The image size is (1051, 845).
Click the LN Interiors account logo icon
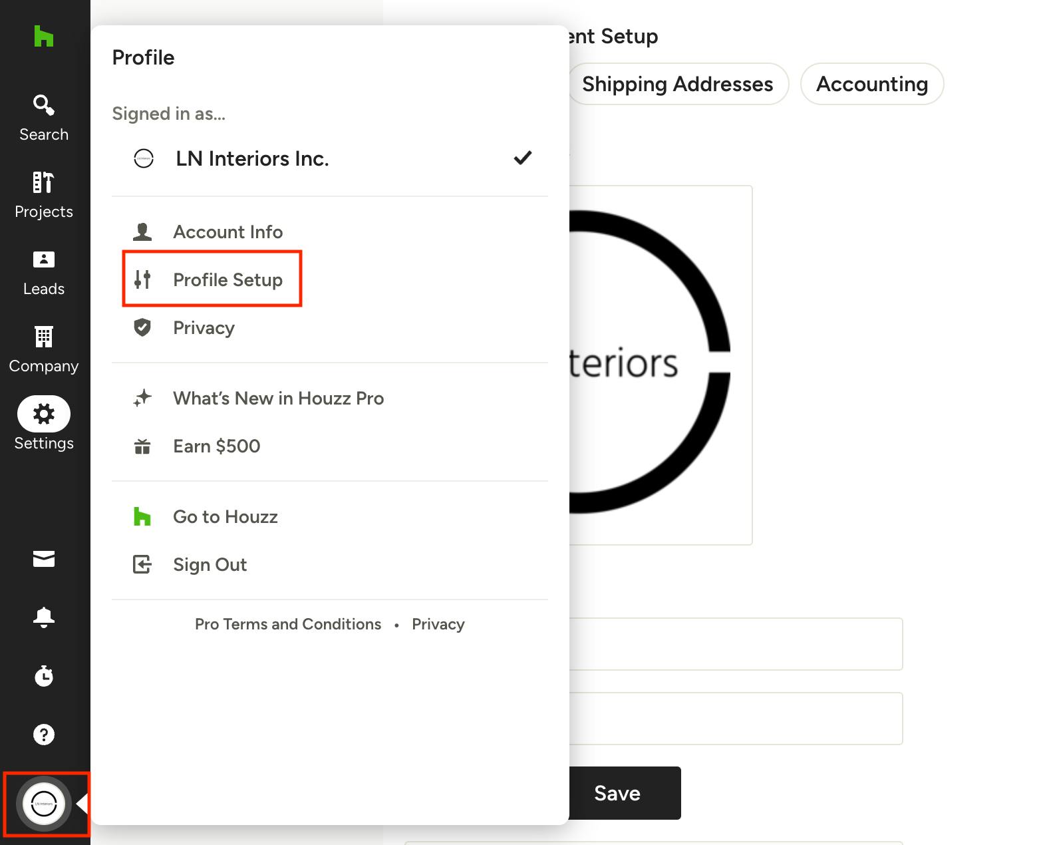click(144, 158)
